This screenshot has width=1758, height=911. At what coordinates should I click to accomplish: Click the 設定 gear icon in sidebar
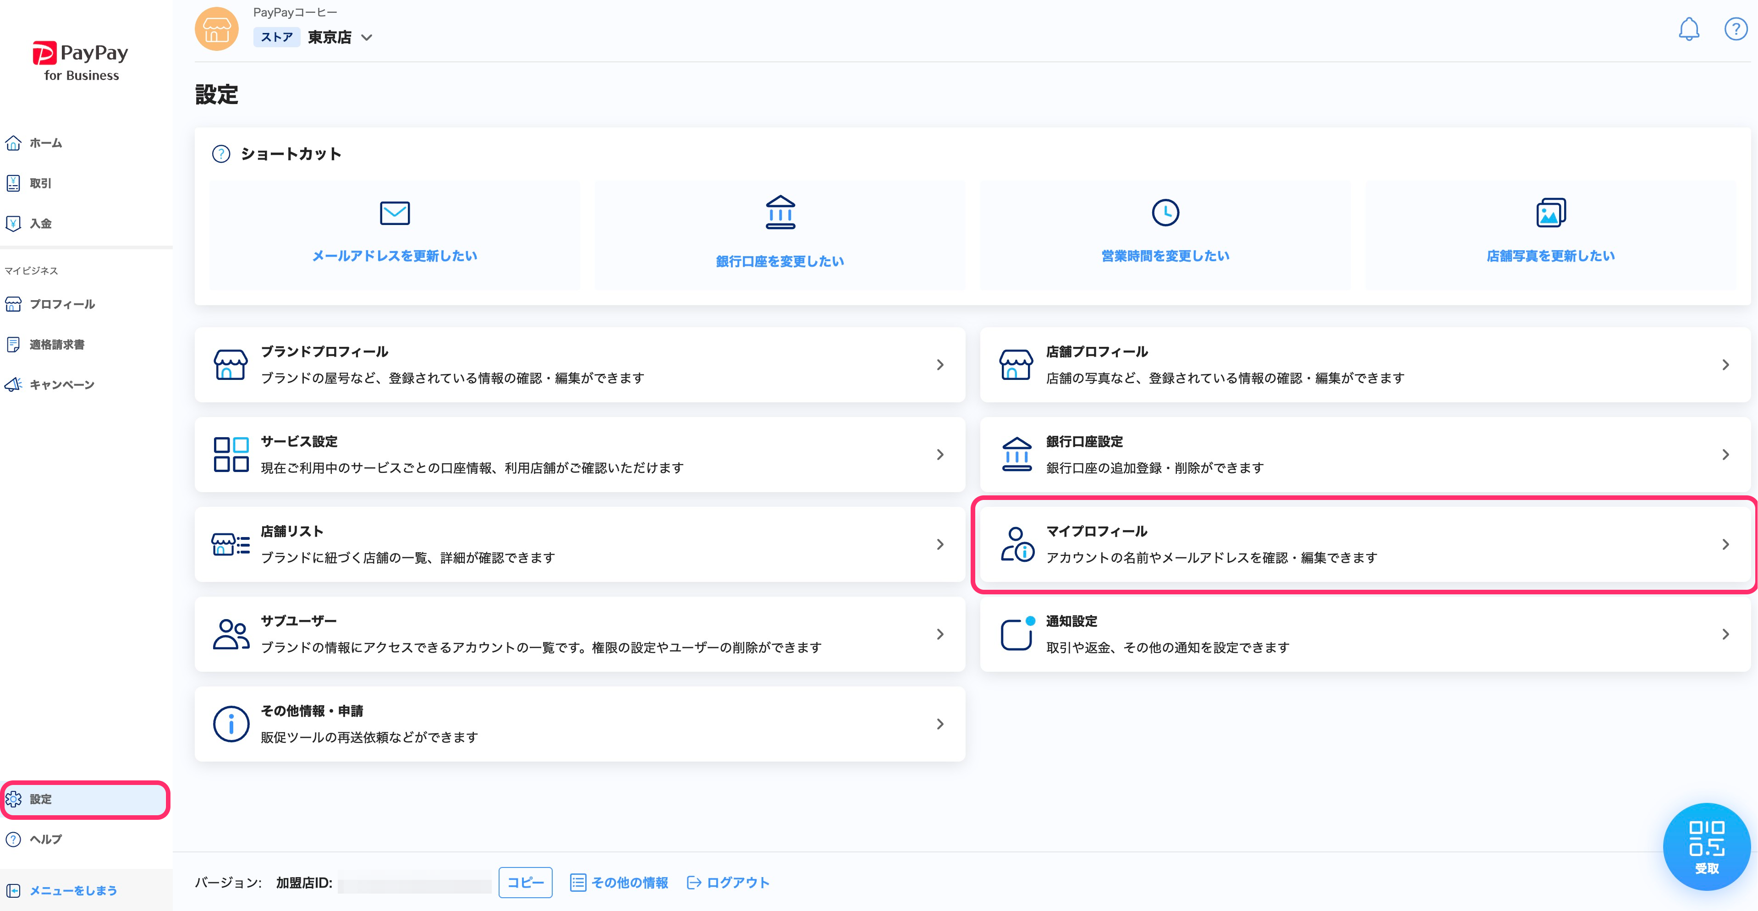(x=13, y=799)
